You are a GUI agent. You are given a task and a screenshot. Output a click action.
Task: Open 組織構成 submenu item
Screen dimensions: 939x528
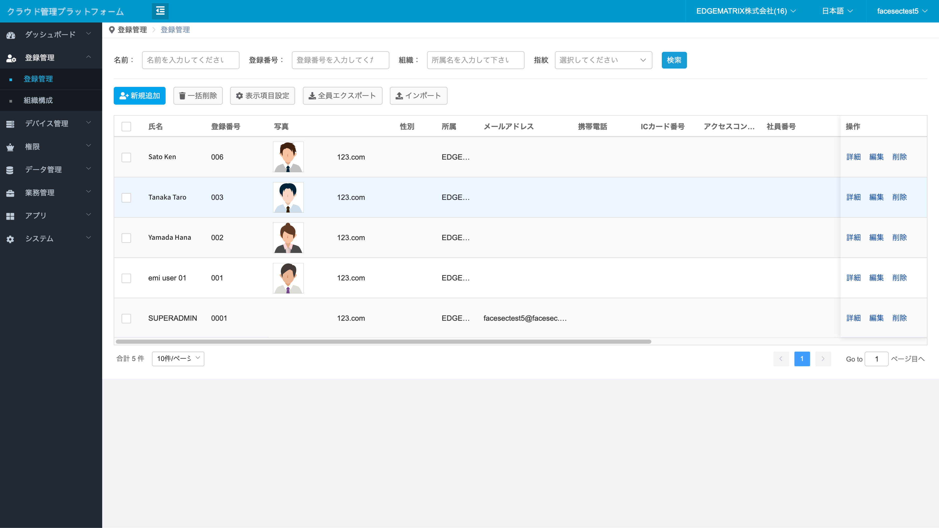(x=38, y=100)
